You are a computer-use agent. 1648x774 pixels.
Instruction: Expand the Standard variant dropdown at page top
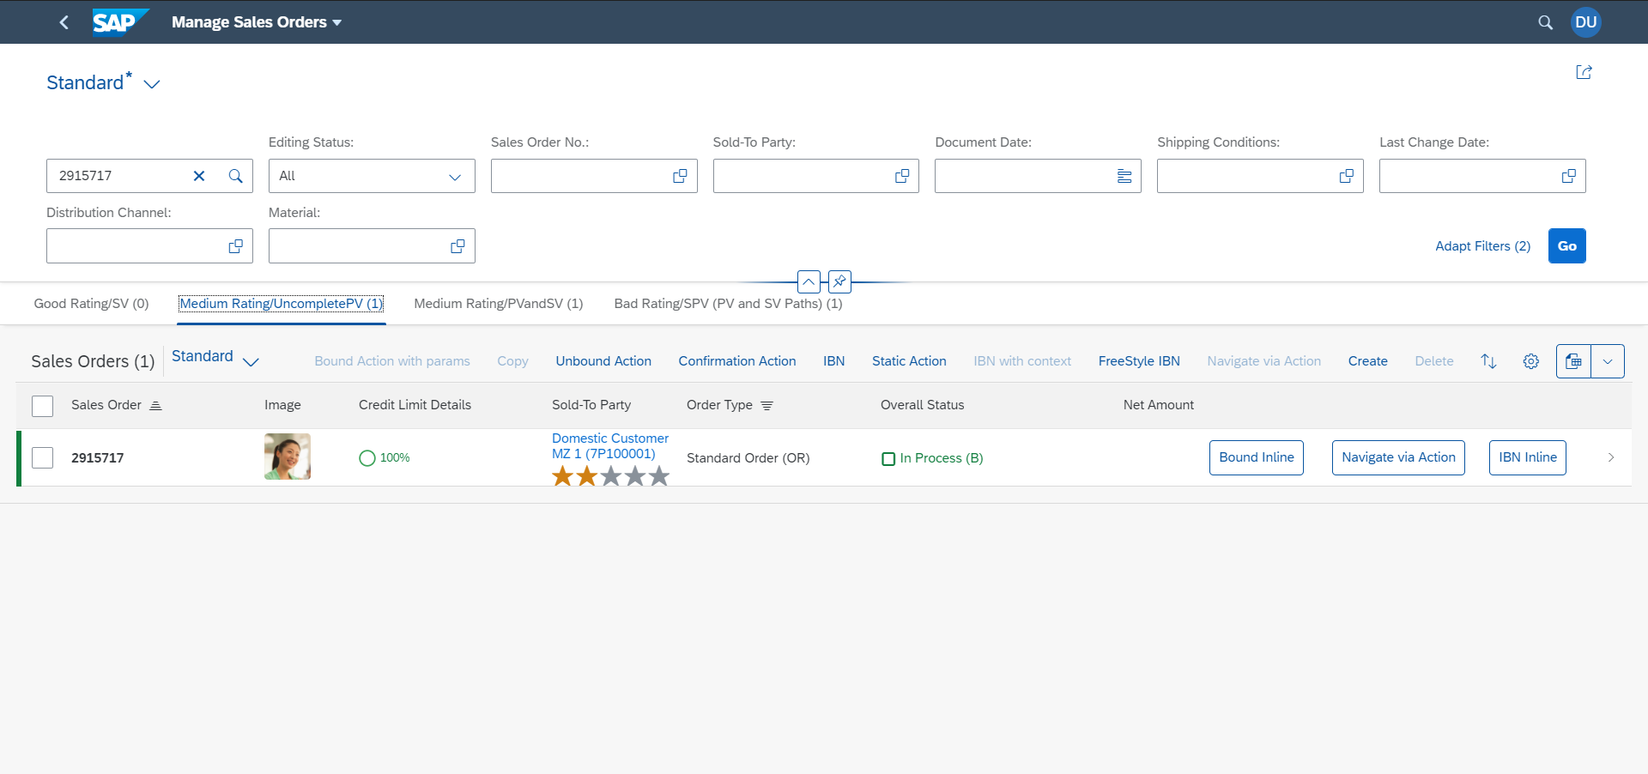point(152,84)
